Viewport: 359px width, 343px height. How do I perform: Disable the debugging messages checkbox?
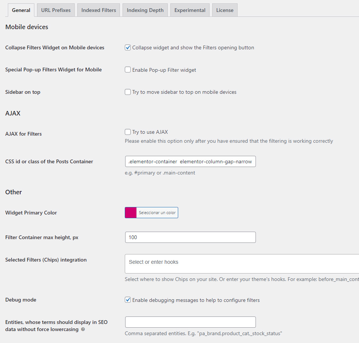128,300
